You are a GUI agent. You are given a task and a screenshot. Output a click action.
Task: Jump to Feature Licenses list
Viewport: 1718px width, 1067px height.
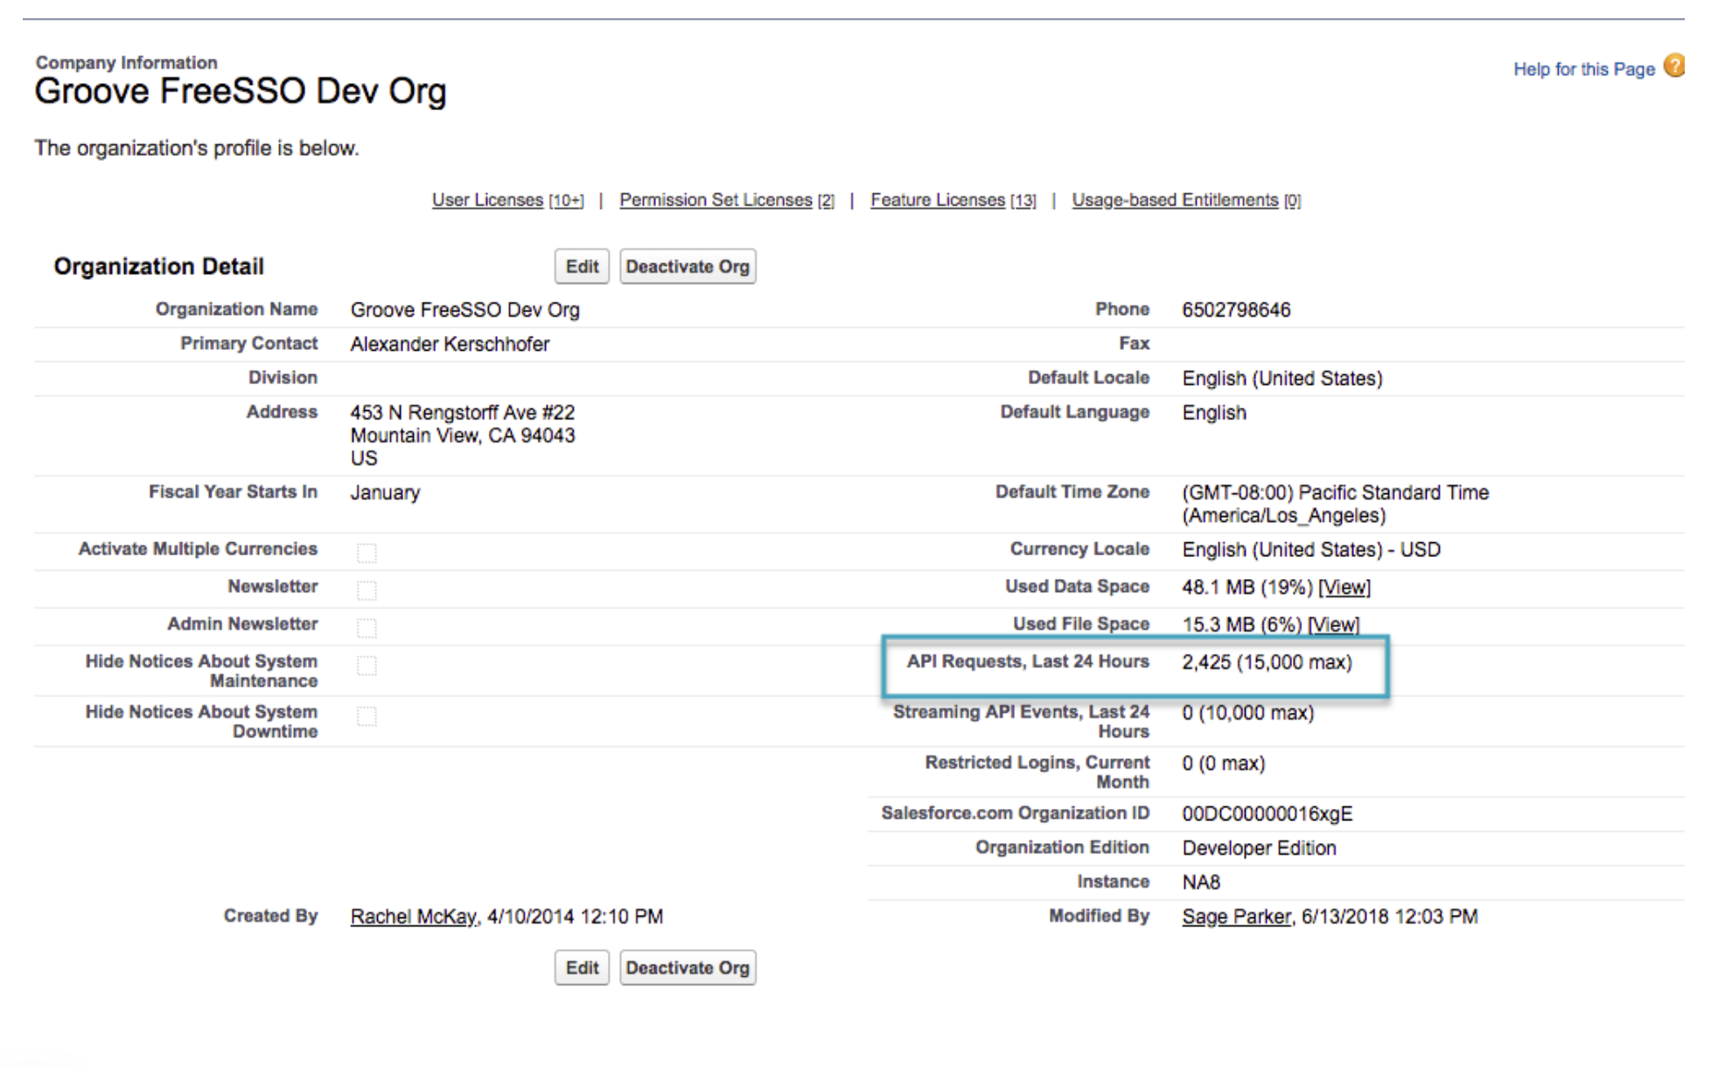tap(938, 200)
